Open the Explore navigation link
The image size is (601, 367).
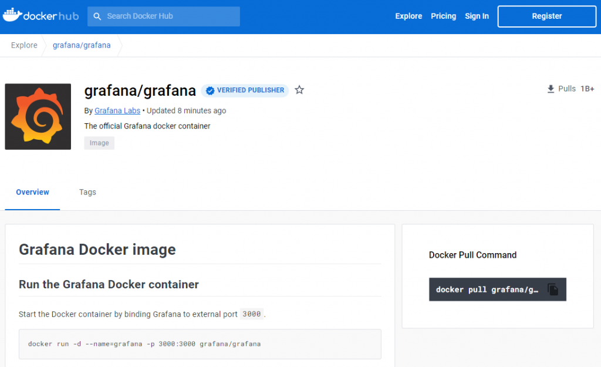click(408, 16)
